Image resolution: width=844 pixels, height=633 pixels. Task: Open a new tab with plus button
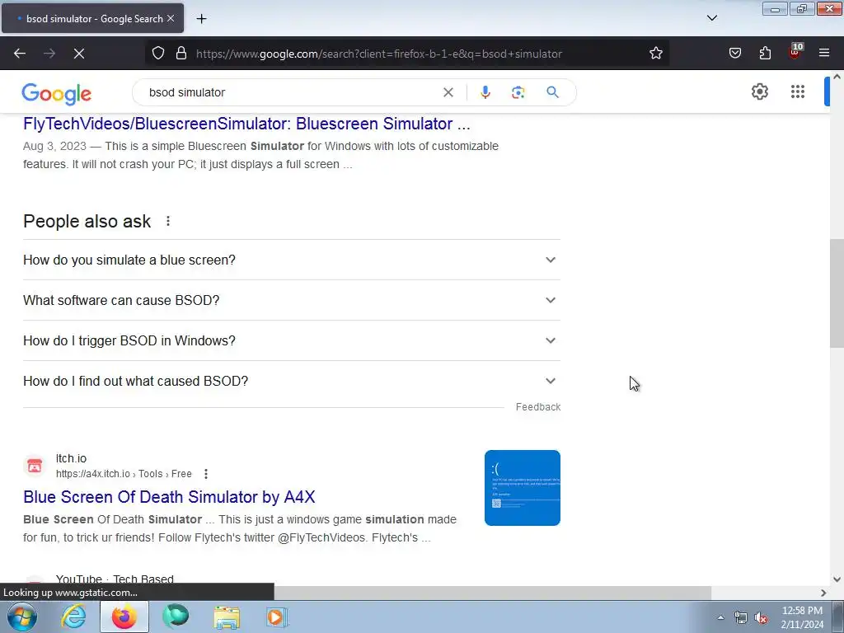click(x=201, y=19)
